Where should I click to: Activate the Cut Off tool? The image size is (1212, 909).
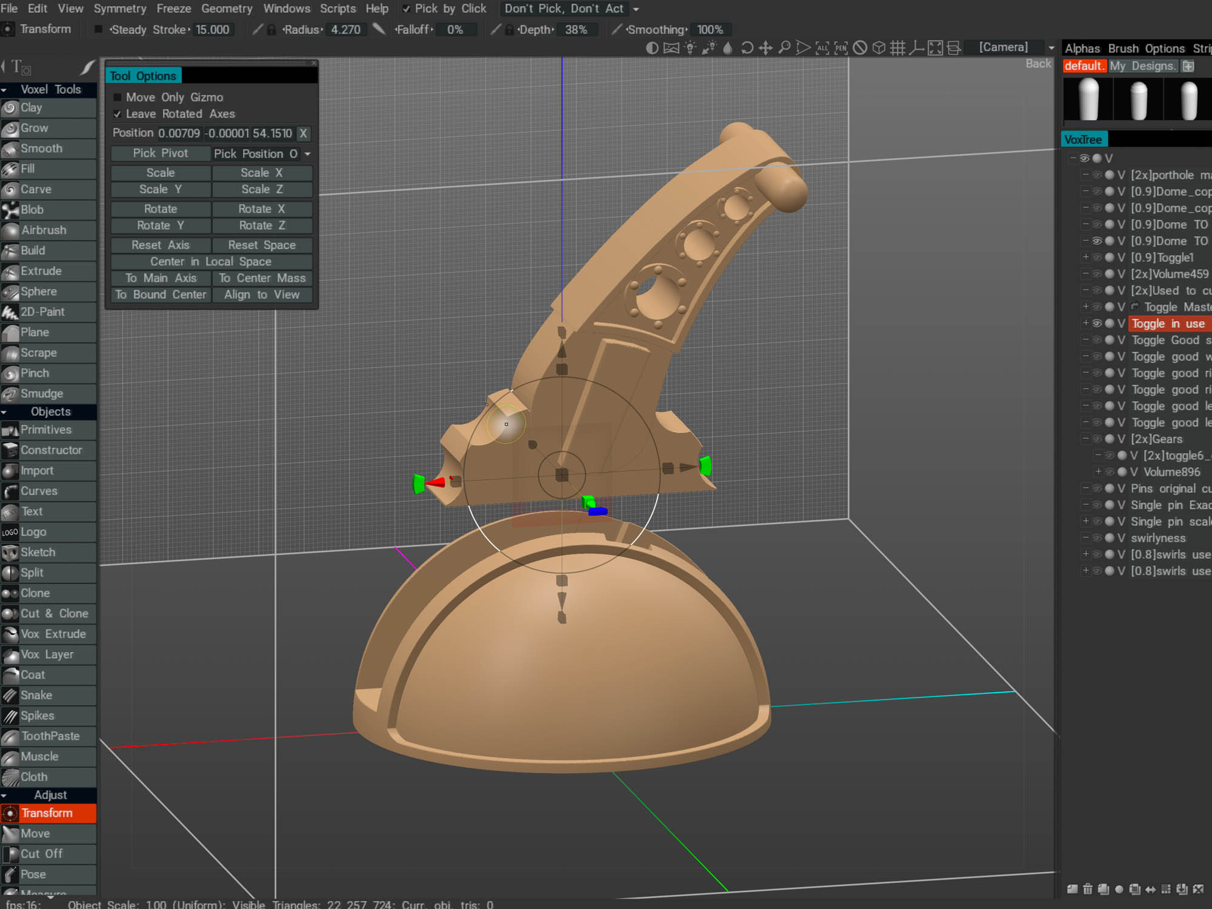[x=48, y=854]
